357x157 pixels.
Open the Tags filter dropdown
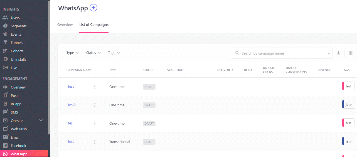click(114, 53)
